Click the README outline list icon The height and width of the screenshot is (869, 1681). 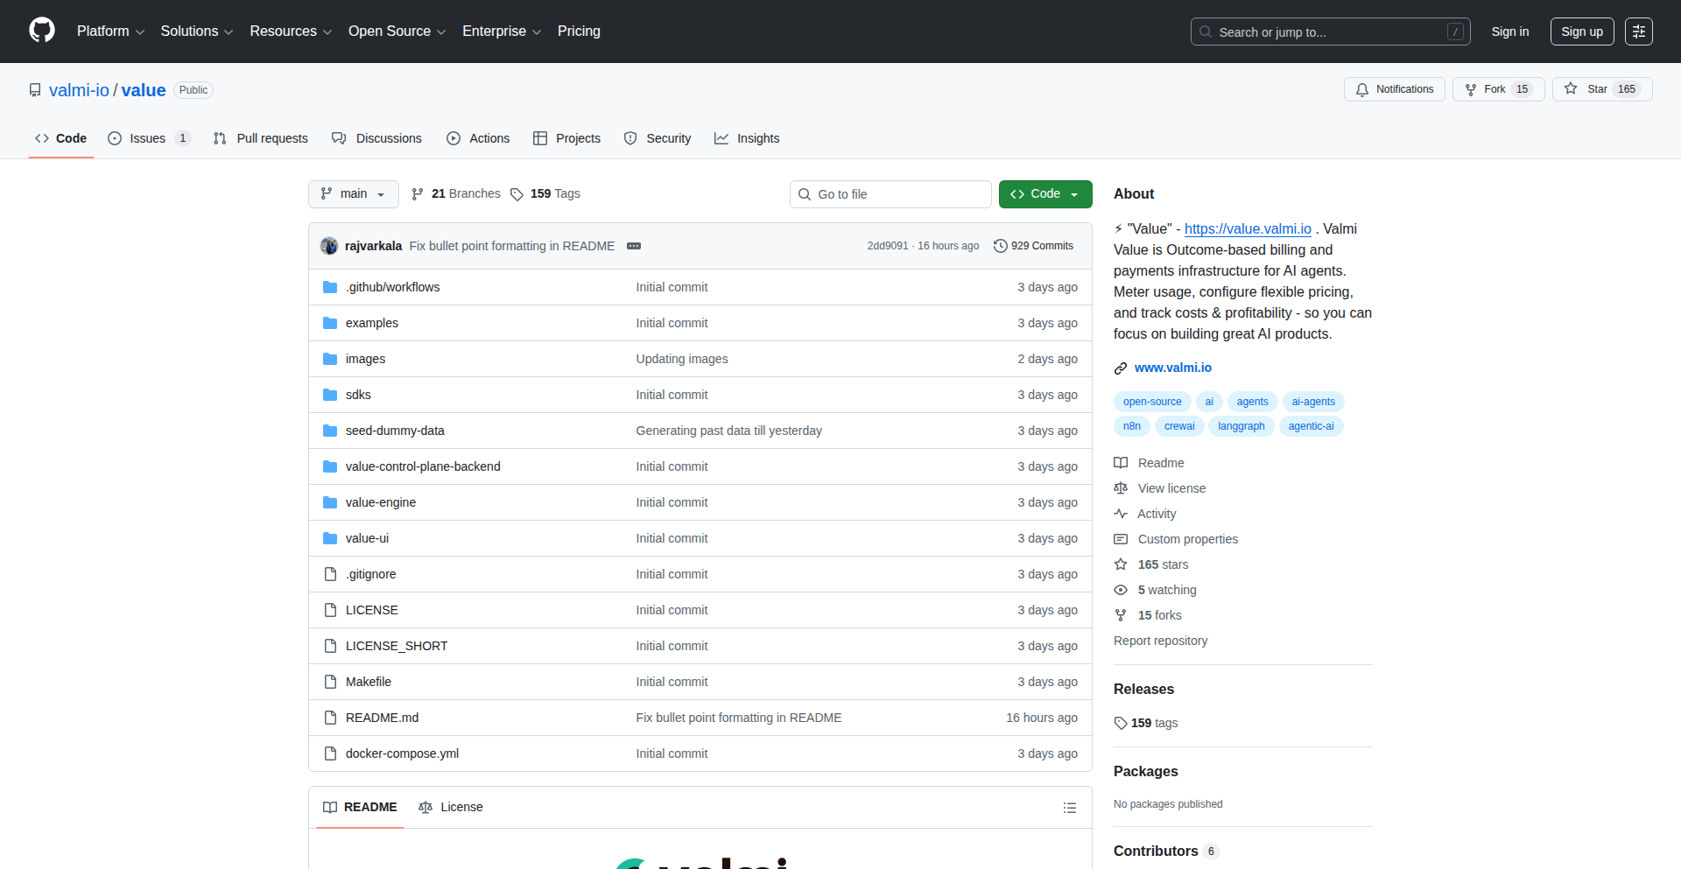point(1069,808)
